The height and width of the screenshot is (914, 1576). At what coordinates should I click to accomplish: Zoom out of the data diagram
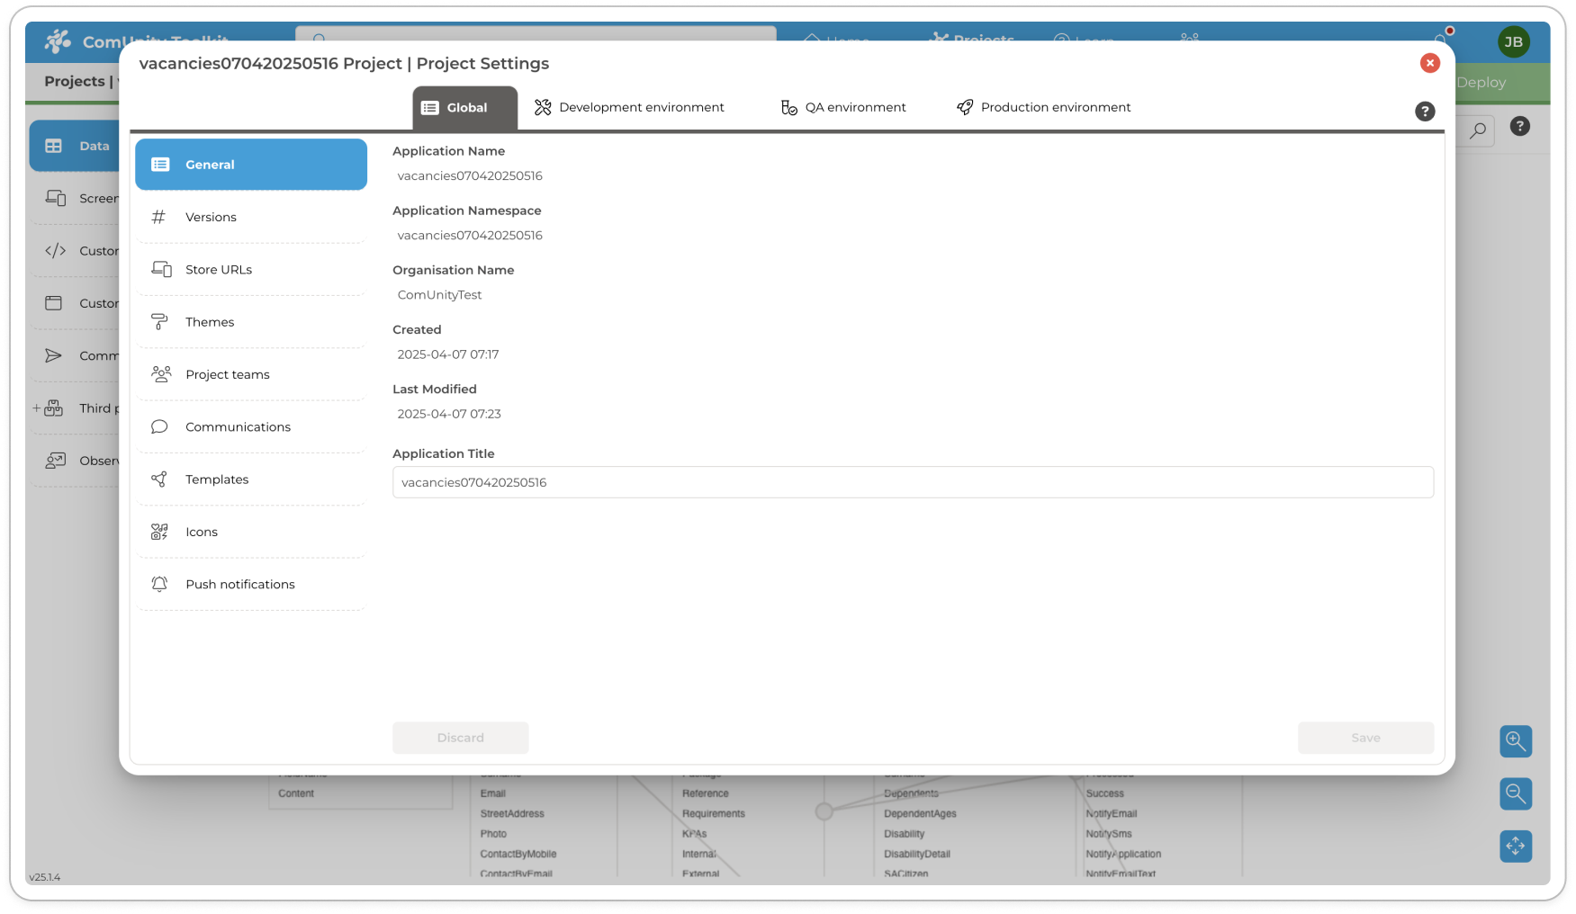[1516, 793]
